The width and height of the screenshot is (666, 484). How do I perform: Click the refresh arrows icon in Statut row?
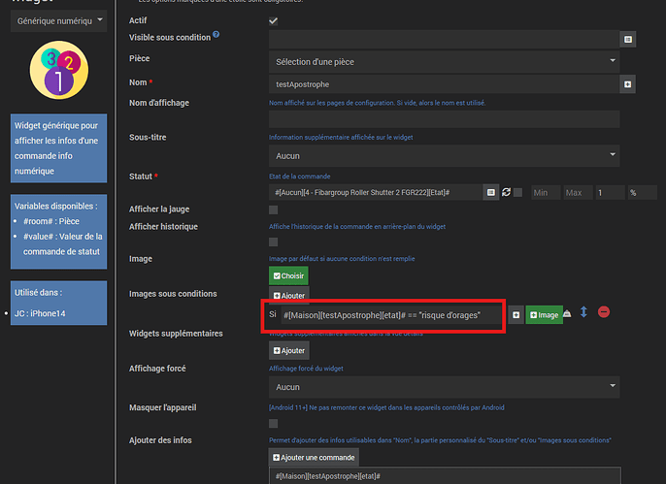(506, 192)
